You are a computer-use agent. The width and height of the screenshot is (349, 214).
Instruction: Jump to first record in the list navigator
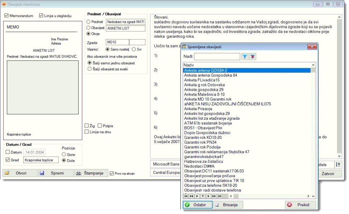point(186,196)
